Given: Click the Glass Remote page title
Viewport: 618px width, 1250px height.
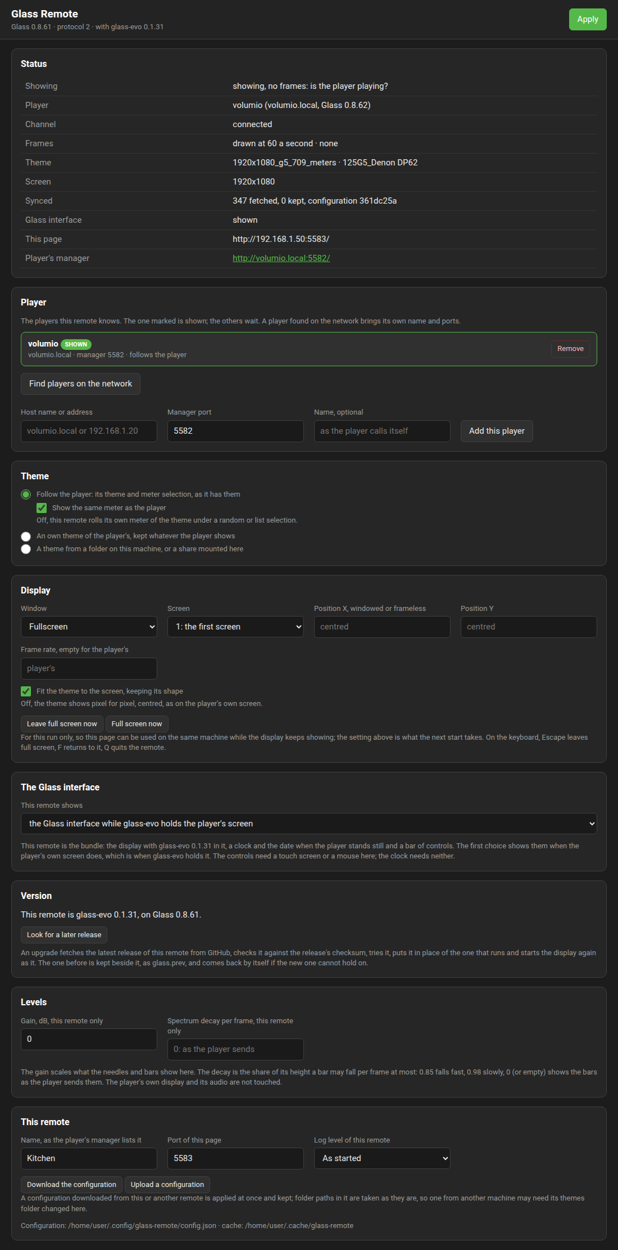Looking at the screenshot, I should click(44, 14).
